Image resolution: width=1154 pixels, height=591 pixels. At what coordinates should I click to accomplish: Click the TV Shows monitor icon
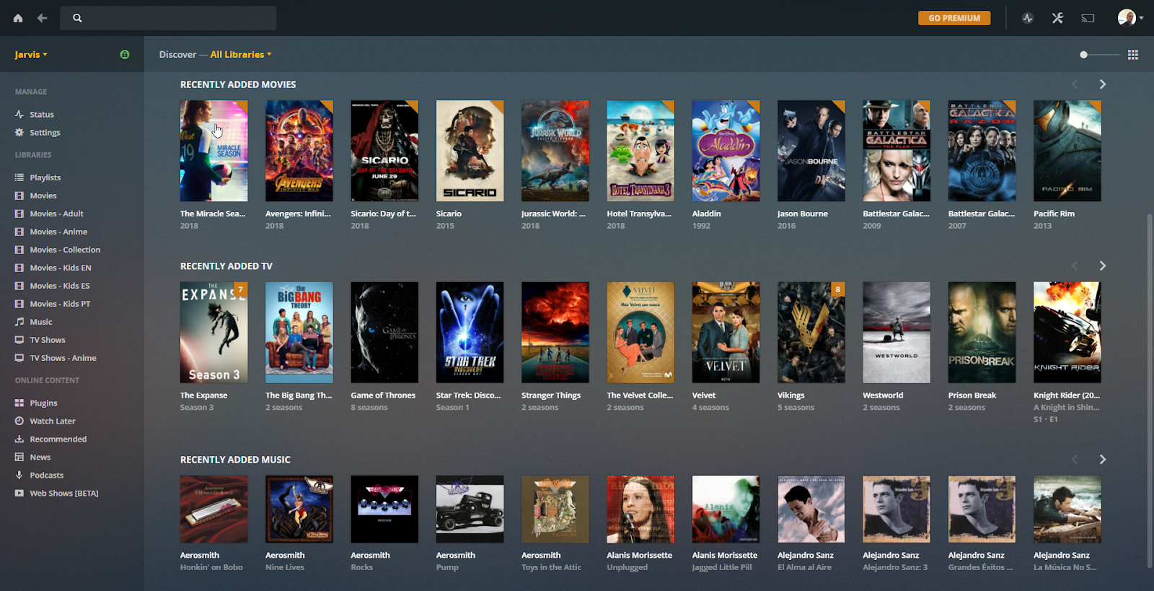[19, 339]
